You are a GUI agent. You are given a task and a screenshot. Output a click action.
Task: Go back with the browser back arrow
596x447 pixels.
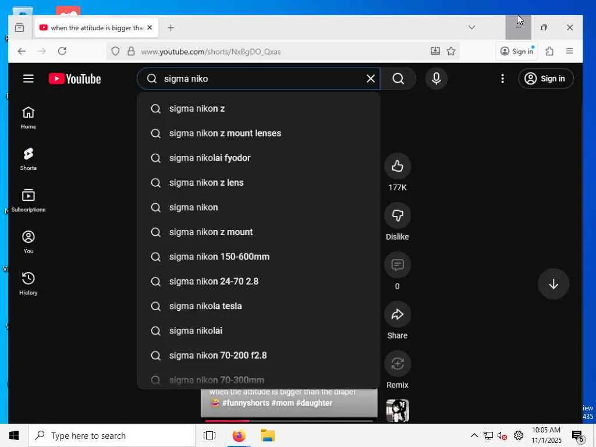click(x=22, y=51)
